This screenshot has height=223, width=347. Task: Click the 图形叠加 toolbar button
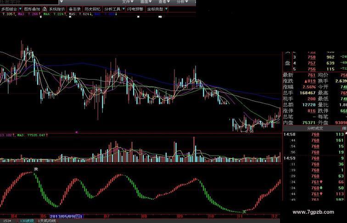[32, 9]
